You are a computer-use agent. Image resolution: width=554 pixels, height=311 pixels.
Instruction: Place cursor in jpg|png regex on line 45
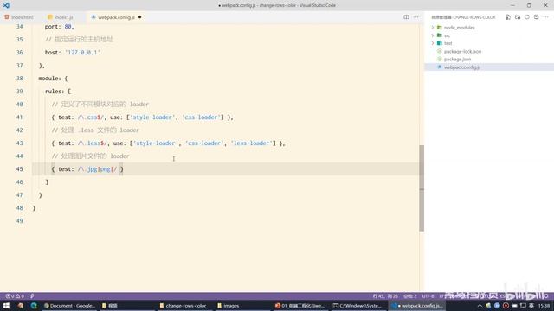click(97, 169)
